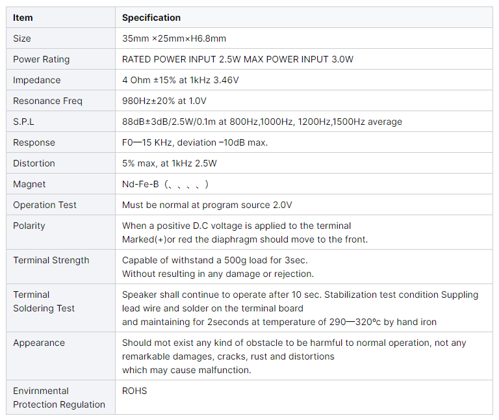Image resolution: width=499 pixels, height=420 pixels.
Task: Click the "S.P.L" row label
Action: pos(23,122)
